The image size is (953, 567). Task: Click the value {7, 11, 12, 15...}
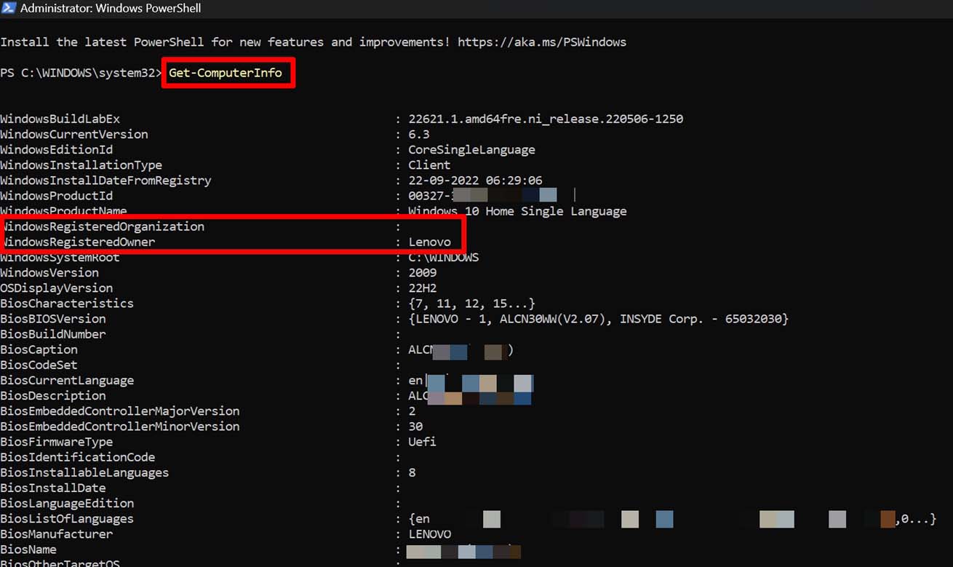471,303
